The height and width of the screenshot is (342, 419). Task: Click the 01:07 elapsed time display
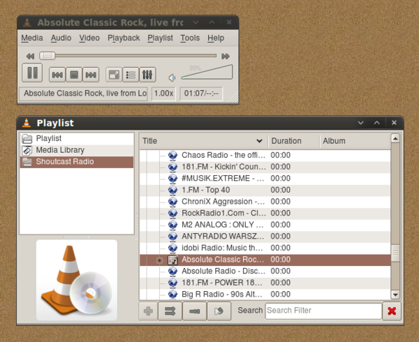click(x=201, y=94)
